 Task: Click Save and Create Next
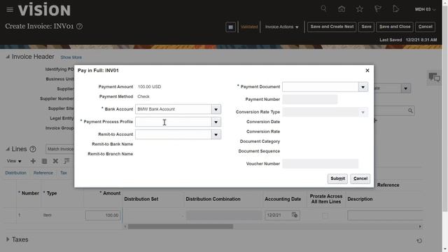tap(332, 27)
